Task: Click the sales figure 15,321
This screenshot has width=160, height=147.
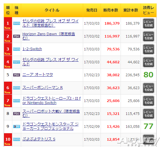Action: click(113, 114)
